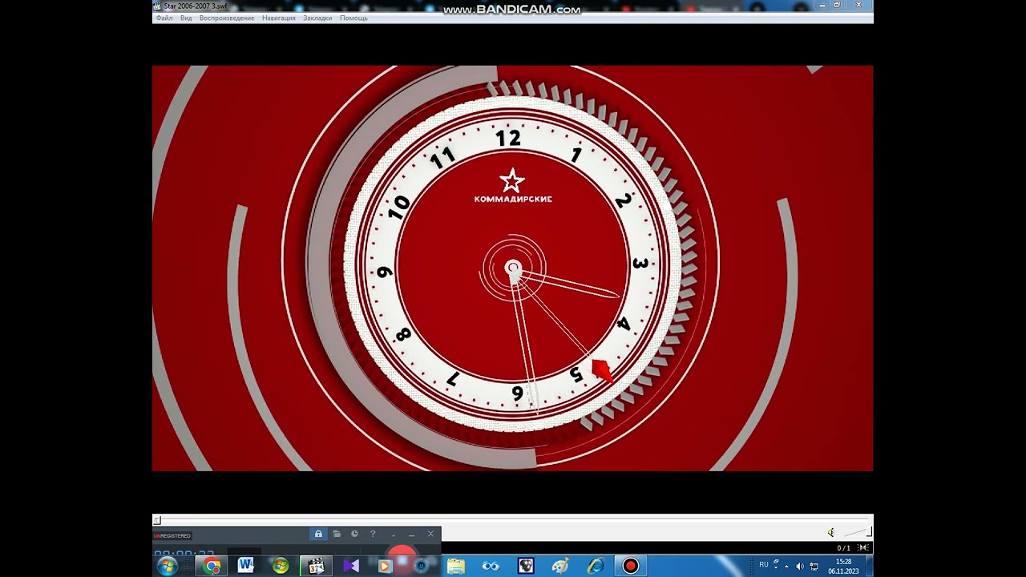The height and width of the screenshot is (577, 1026).
Task: Click the 0 / 1 playlist counter
Action: point(844,548)
